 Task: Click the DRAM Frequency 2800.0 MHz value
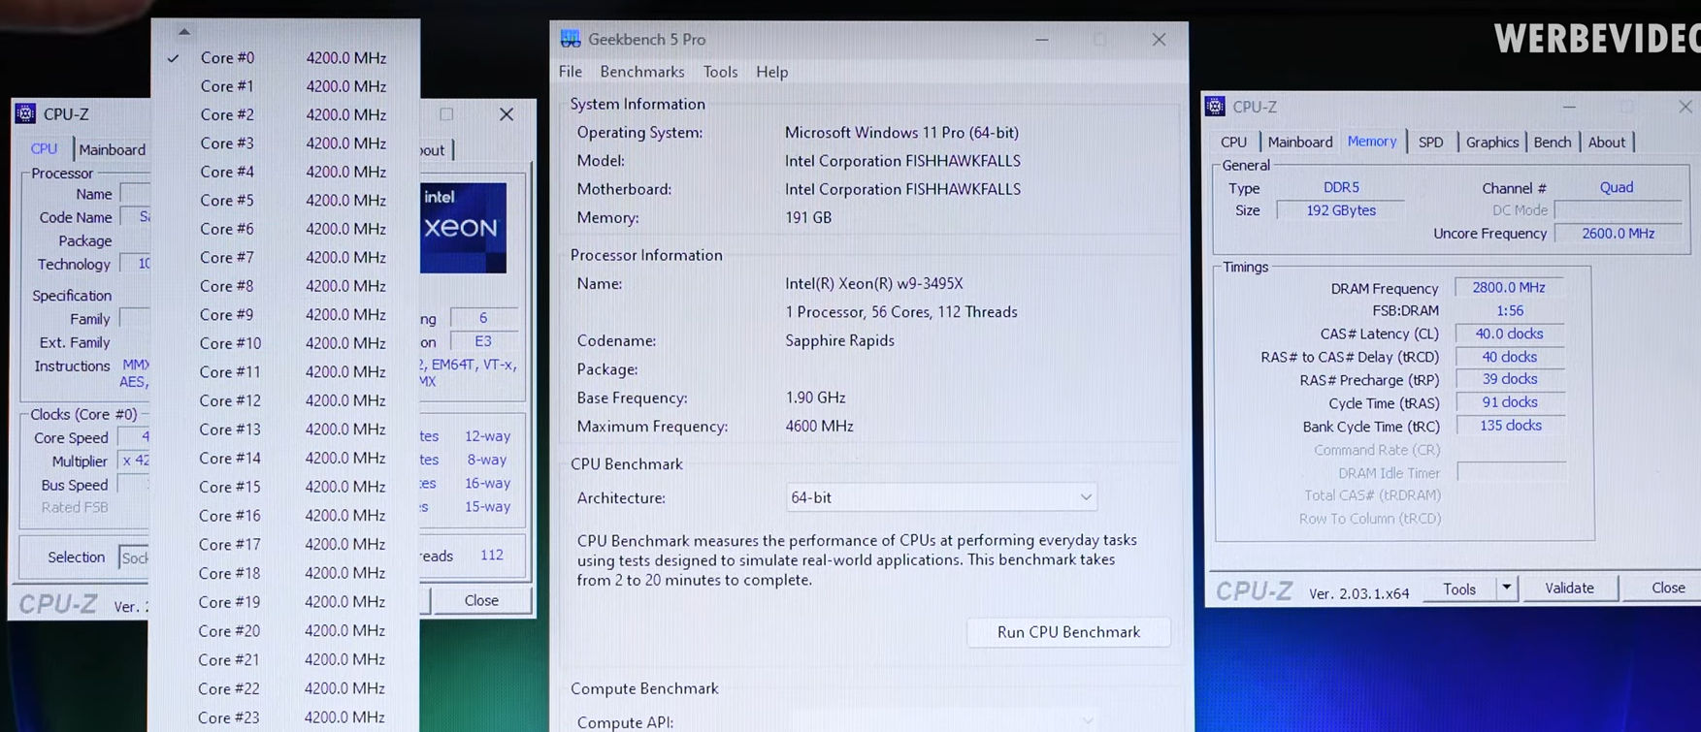pyautogui.click(x=1508, y=288)
